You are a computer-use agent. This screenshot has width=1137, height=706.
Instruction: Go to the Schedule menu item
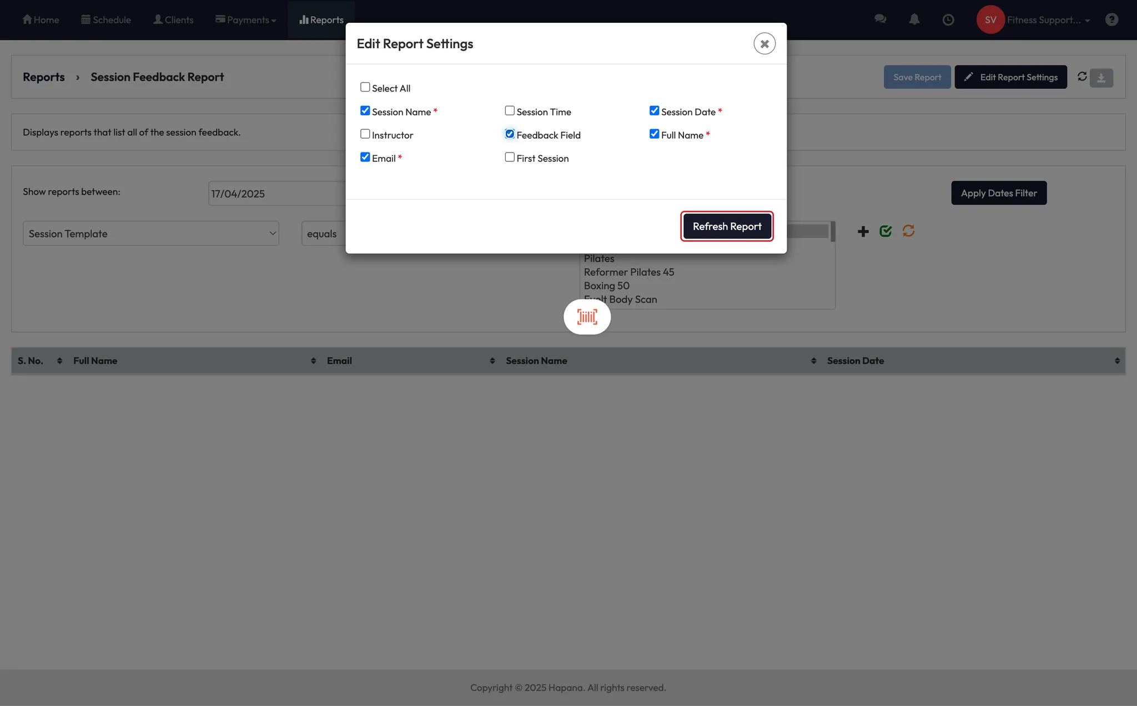pyautogui.click(x=106, y=20)
